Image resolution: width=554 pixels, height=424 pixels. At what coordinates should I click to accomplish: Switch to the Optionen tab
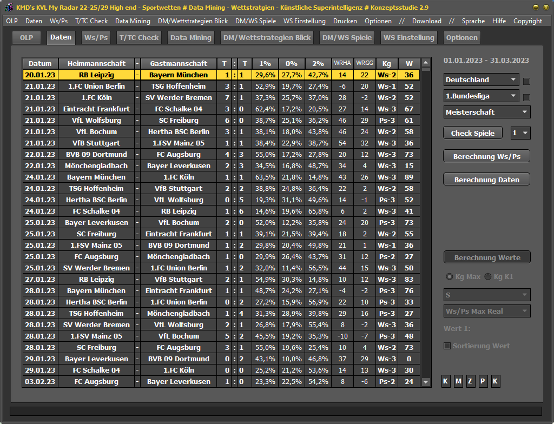coord(461,38)
